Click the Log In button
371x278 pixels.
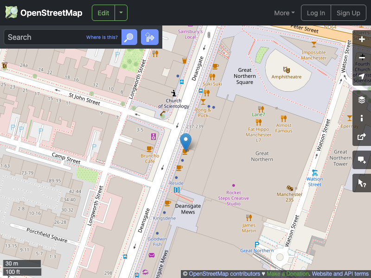(316, 13)
